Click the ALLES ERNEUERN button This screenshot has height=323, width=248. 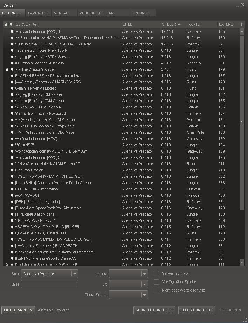pos(197,310)
